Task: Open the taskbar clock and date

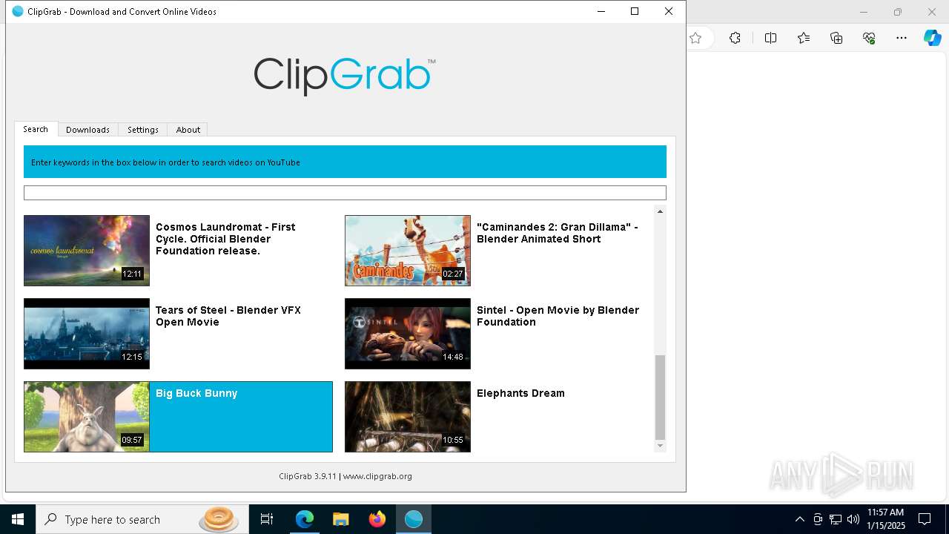Action: pyautogui.click(x=886, y=519)
